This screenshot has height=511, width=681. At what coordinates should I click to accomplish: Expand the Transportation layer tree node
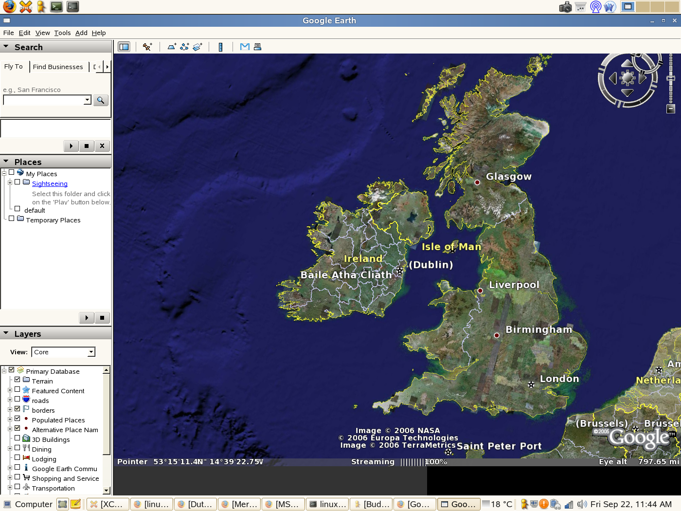click(x=10, y=487)
